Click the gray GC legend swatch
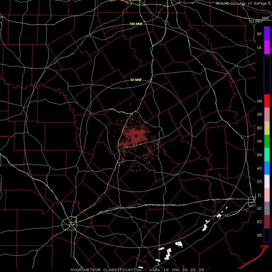The height and width of the screenshot is (272, 272). point(267,208)
